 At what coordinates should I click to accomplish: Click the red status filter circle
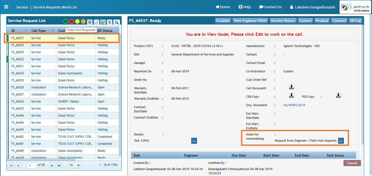[x=71, y=21]
